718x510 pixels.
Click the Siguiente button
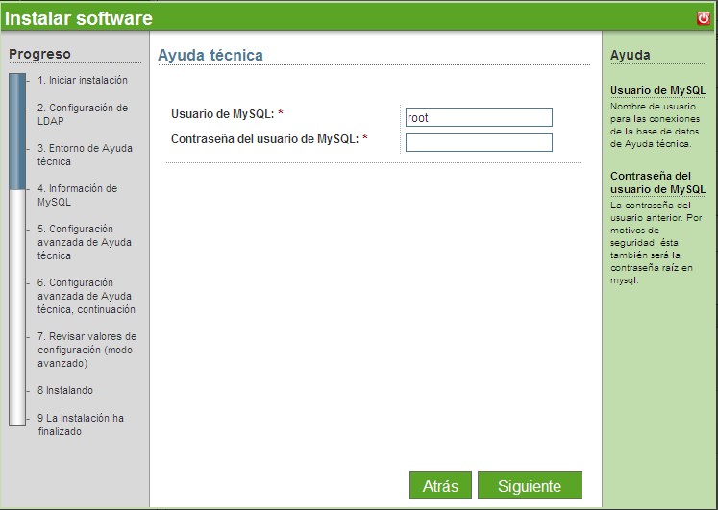(530, 485)
